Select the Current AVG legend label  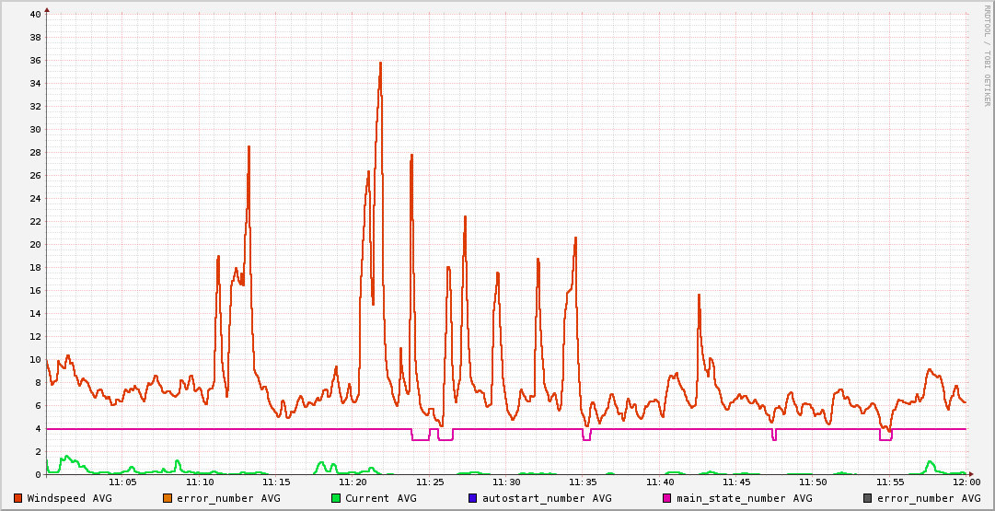(380, 498)
